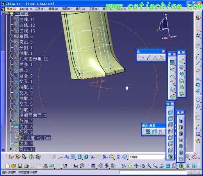Select the Circle tool on right toolbar
This screenshot has width=203, height=176.
click(x=198, y=100)
